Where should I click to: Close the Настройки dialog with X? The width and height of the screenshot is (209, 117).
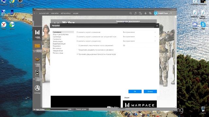tap(157, 26)
